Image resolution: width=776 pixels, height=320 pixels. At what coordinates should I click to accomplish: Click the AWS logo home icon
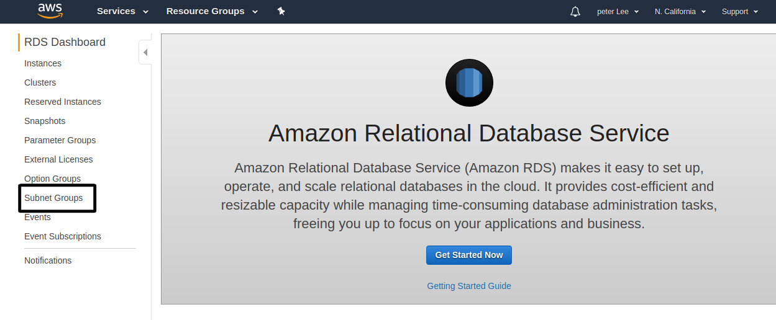click(x=50, y=11)
